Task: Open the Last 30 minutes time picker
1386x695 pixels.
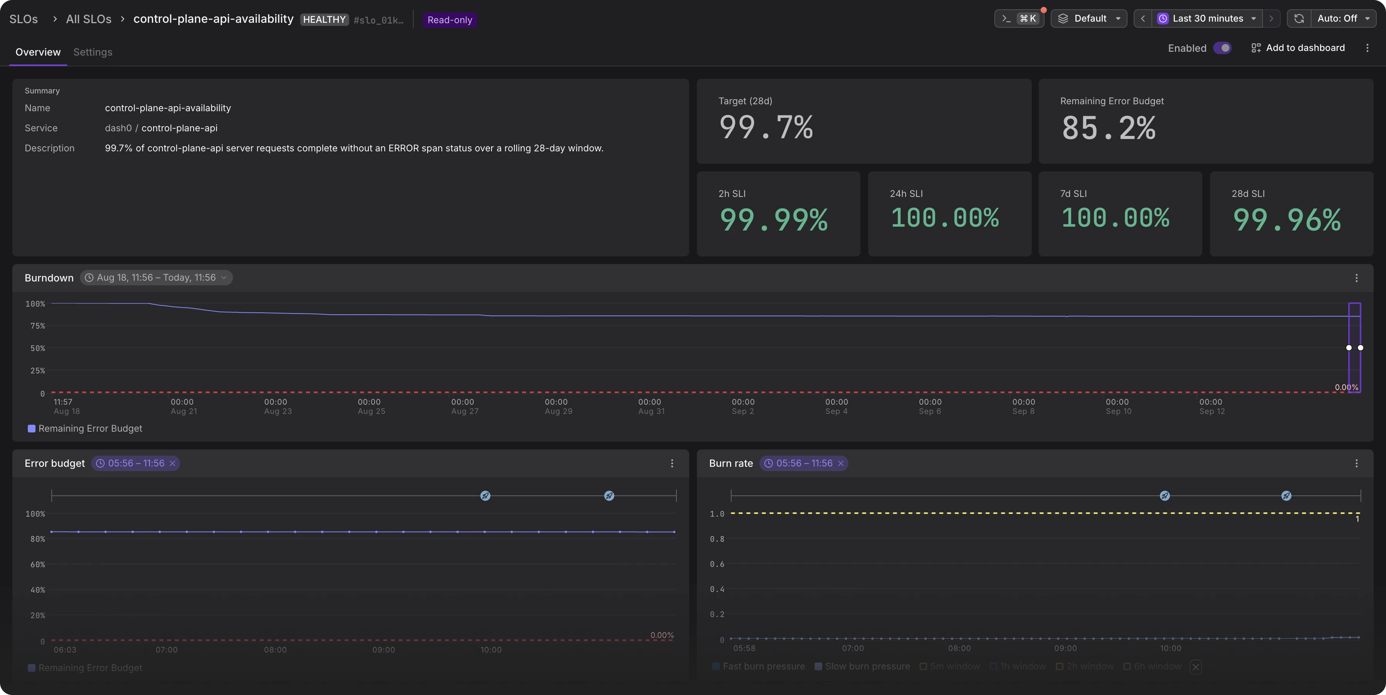Action: pos(1207,19)
